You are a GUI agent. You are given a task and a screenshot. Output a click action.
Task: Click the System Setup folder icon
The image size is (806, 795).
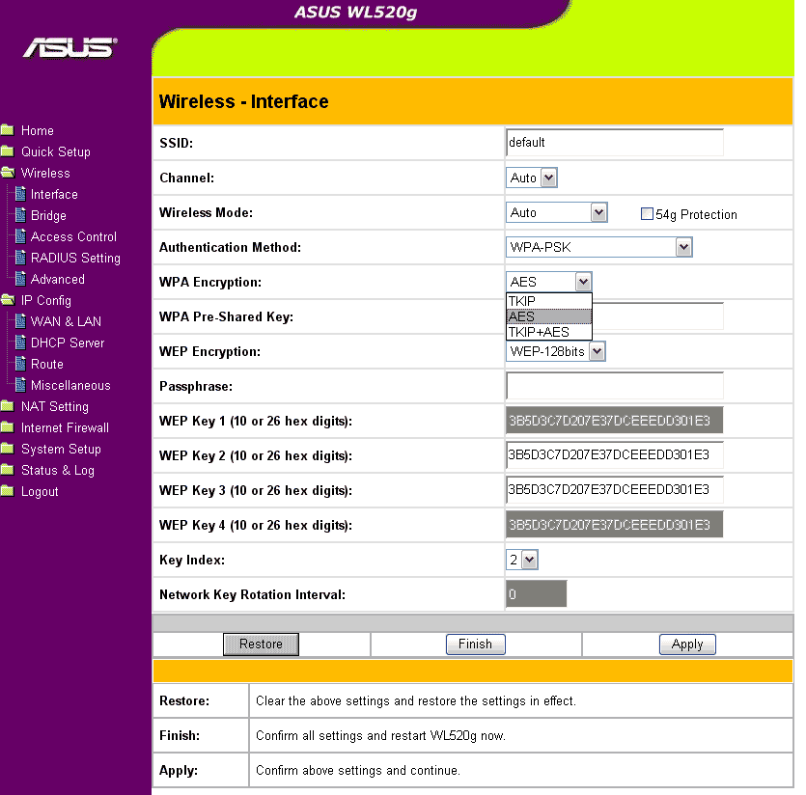tap(7, 449)
